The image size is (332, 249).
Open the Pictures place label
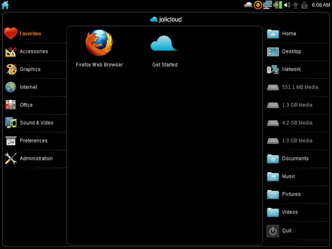click(x=291, y=194)
